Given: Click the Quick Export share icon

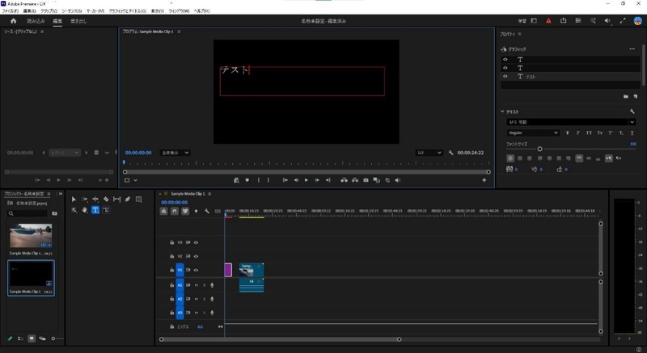Looking at the screenshot, I should pos(563,20).
